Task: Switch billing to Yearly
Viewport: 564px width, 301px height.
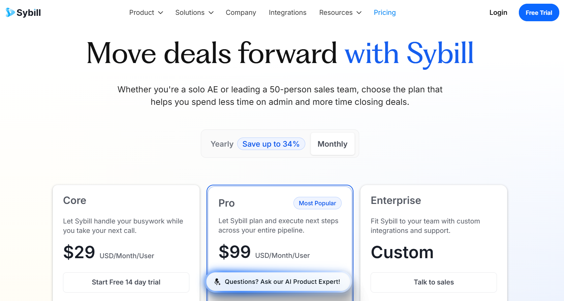Action: point(222,144)
